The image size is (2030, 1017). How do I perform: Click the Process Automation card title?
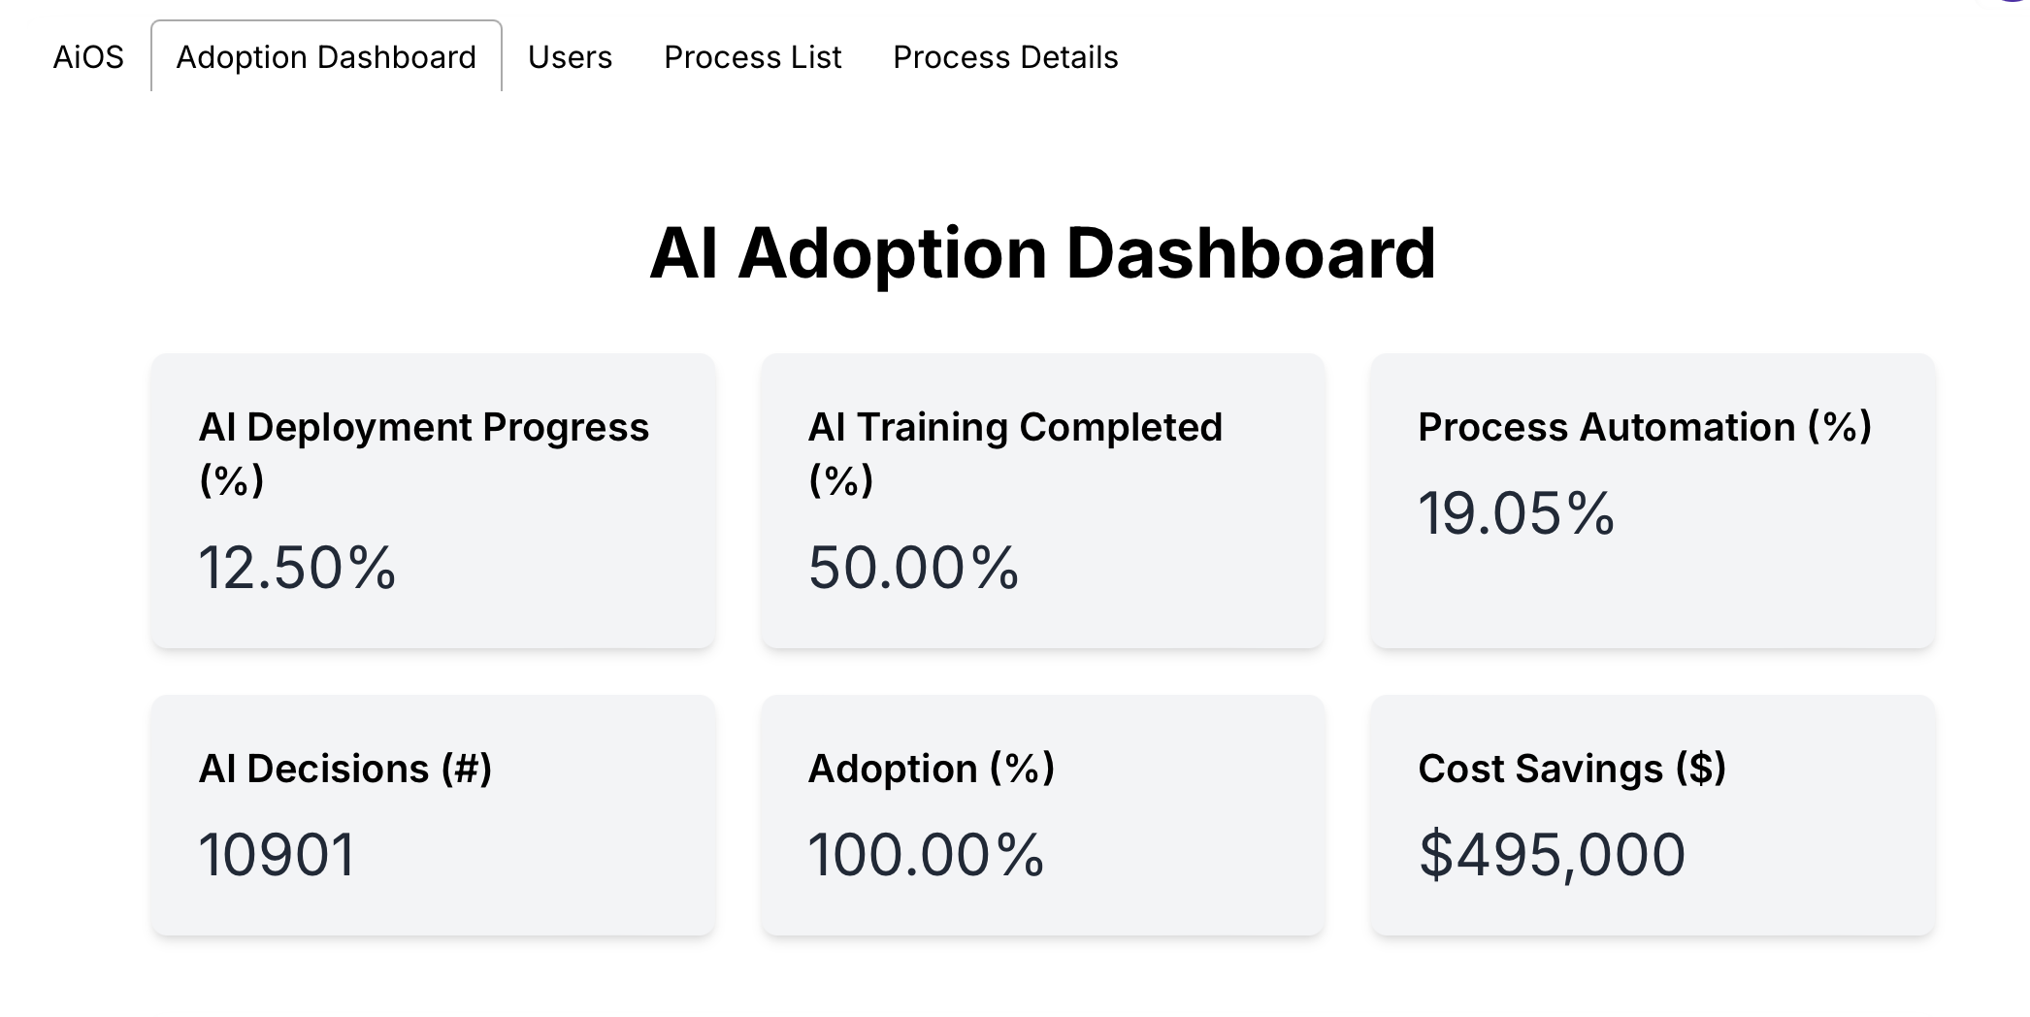[x=1644, y=427]
